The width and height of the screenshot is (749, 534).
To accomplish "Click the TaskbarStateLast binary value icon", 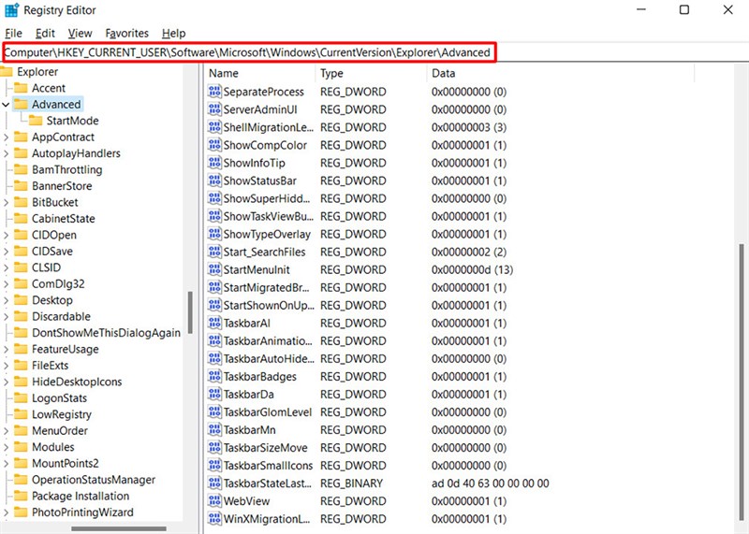I will [x=214, y=483].
